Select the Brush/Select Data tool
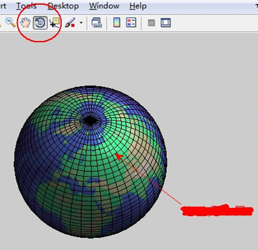The image size is (258, 250). coord(70,22)
